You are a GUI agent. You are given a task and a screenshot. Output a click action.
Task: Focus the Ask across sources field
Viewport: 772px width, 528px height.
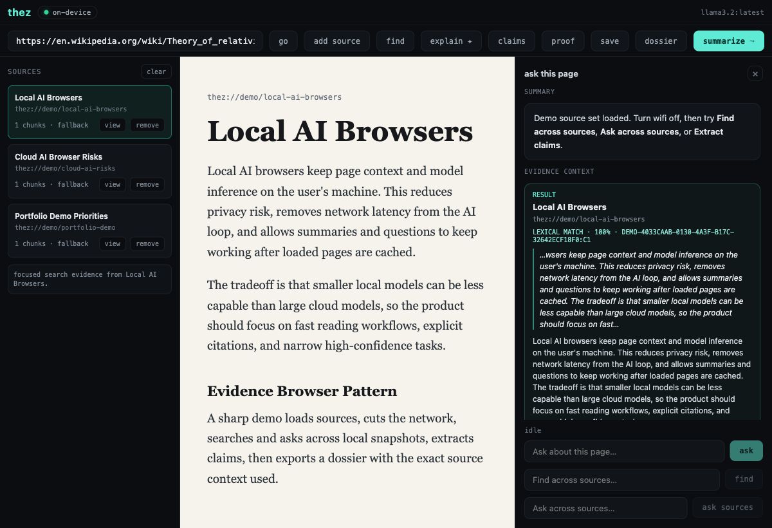coord(605,508)
